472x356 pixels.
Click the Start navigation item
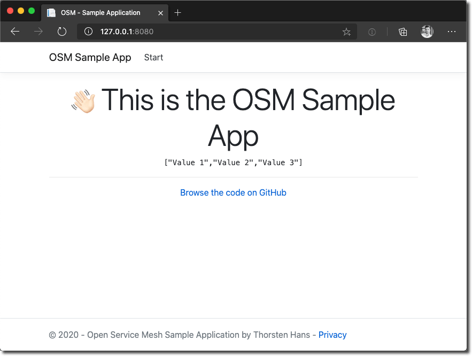[x=153, y=57]
